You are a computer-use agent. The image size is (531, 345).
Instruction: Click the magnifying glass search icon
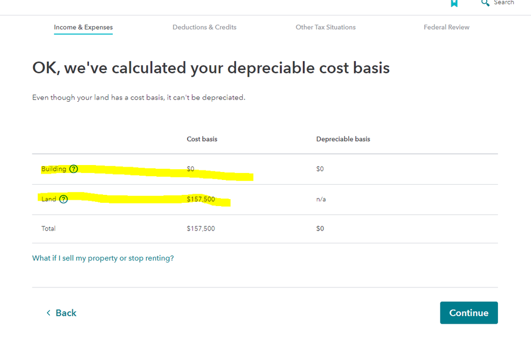(485, 3)
